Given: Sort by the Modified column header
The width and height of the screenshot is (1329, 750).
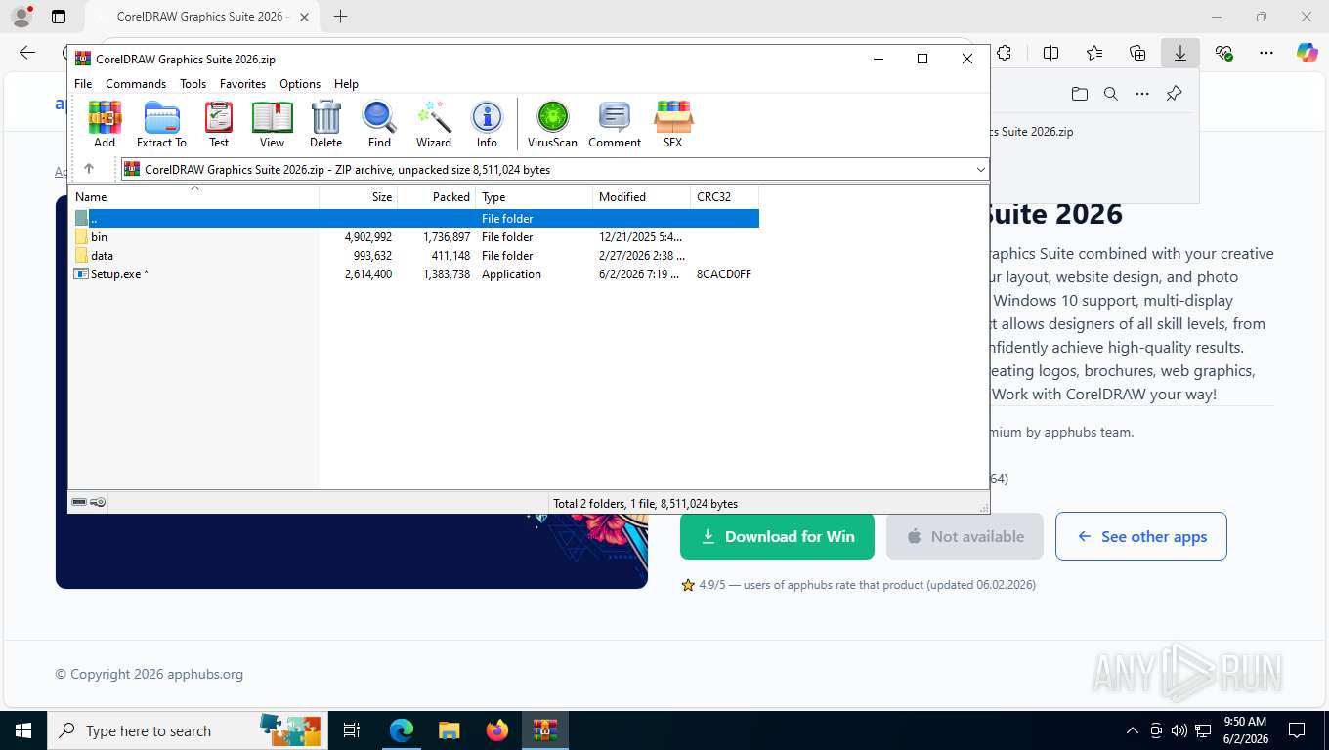Looking at the screenshot, I should (641, 196).
